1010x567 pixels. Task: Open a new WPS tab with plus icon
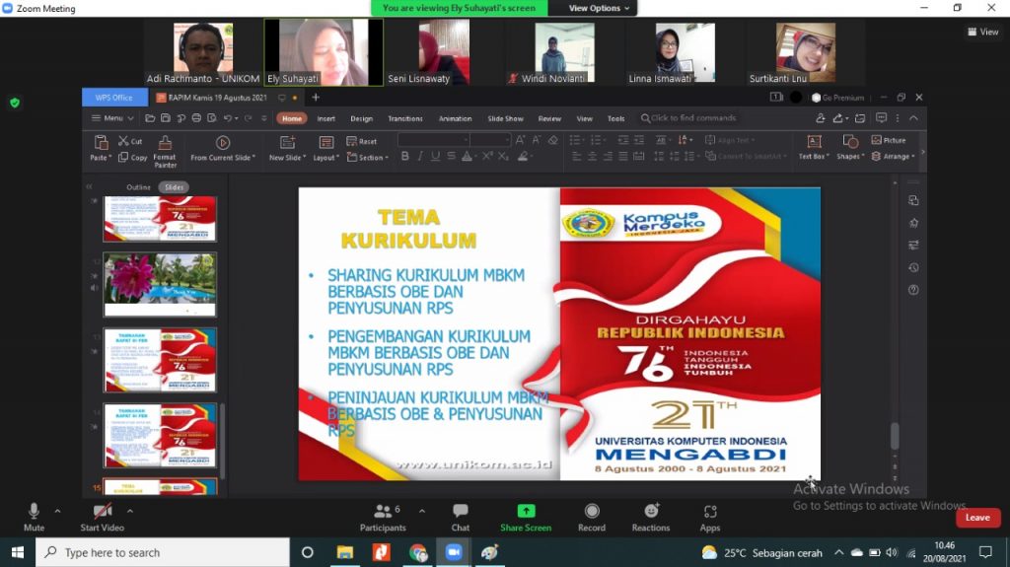tap(316, 98)
